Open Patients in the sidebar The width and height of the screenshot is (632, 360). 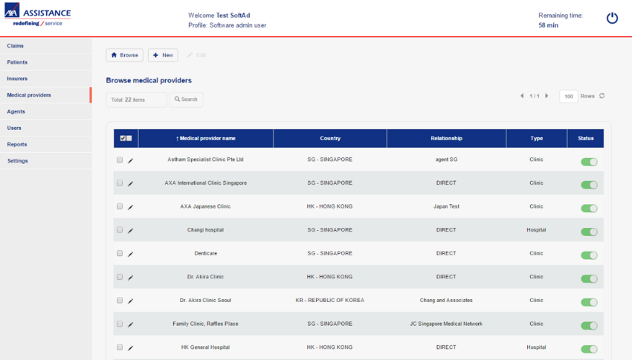coord(45,62)
